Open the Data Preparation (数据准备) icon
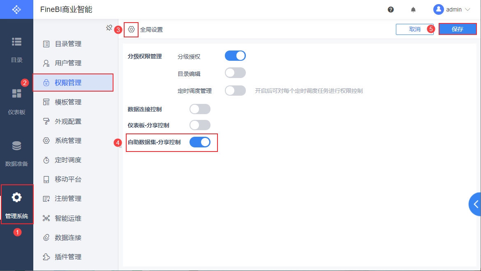The height and width of the screenshot is (271, 481). pos(16,146)
